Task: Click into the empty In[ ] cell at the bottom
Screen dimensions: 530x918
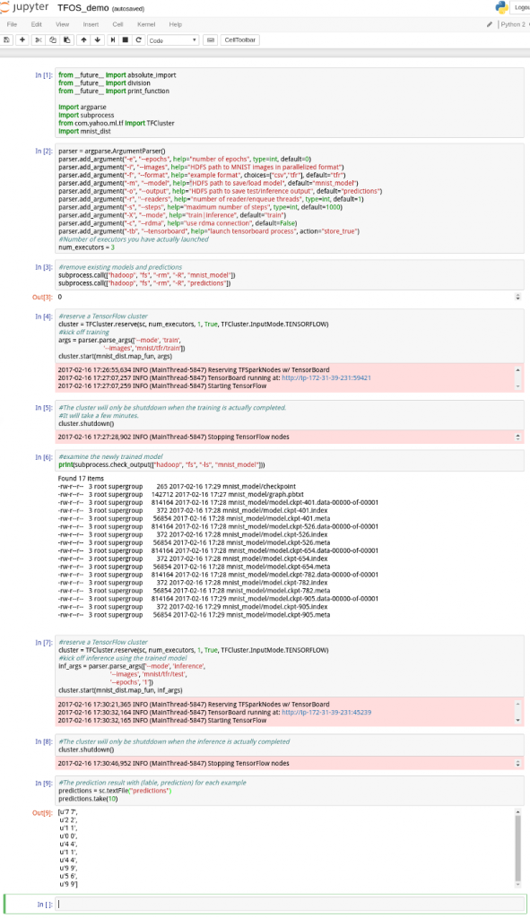Action: coord(290,904)
